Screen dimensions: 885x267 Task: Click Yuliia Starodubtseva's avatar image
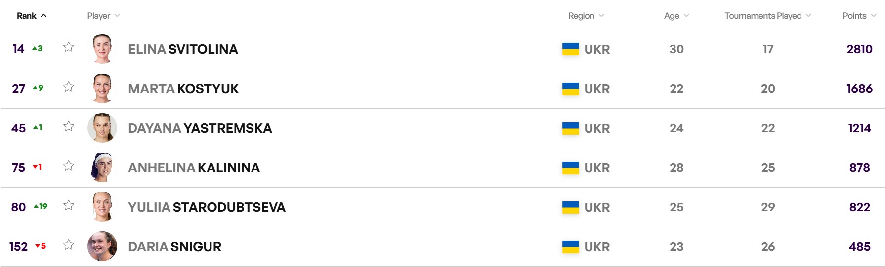[x=102, y=207]
